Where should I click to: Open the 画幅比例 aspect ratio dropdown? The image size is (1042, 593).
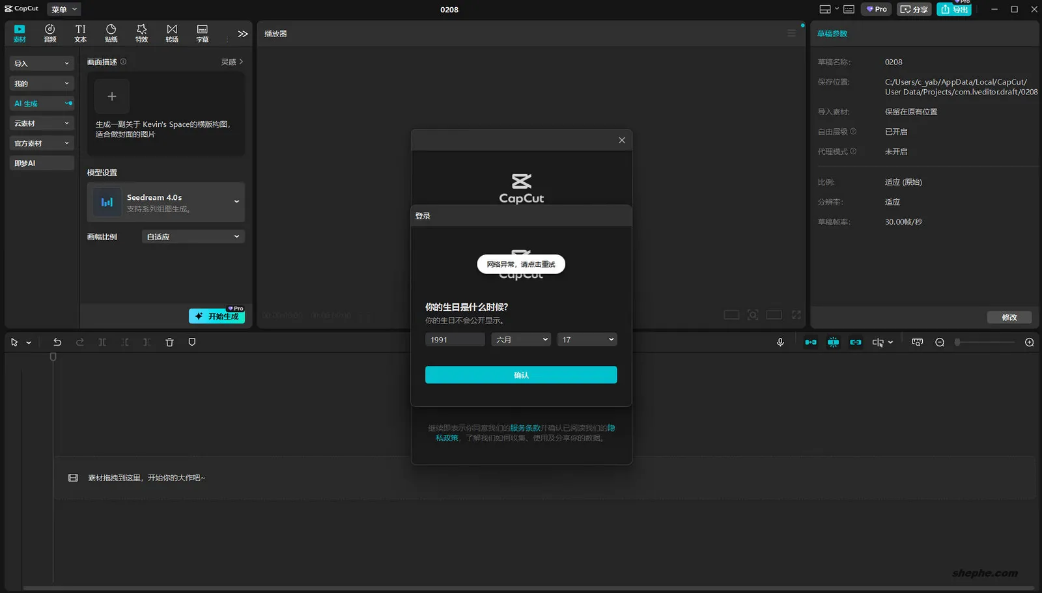coord(192,236)
